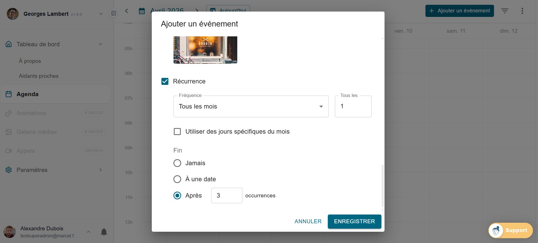Open the À propos menu entry
The height and width of the screenshot is (243, 538).
point(30,61)
